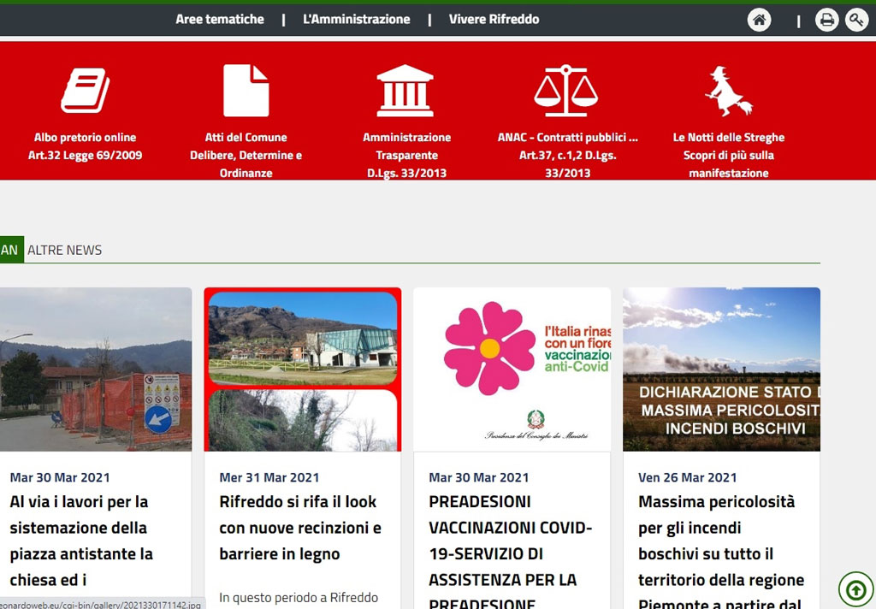Click the Atti del Comune document icon
Screen dimensions: 876x609
coord(246,91)
